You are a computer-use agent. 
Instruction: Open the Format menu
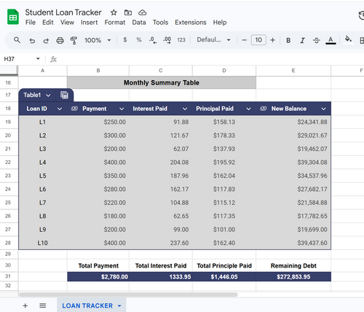pos(115,23)
